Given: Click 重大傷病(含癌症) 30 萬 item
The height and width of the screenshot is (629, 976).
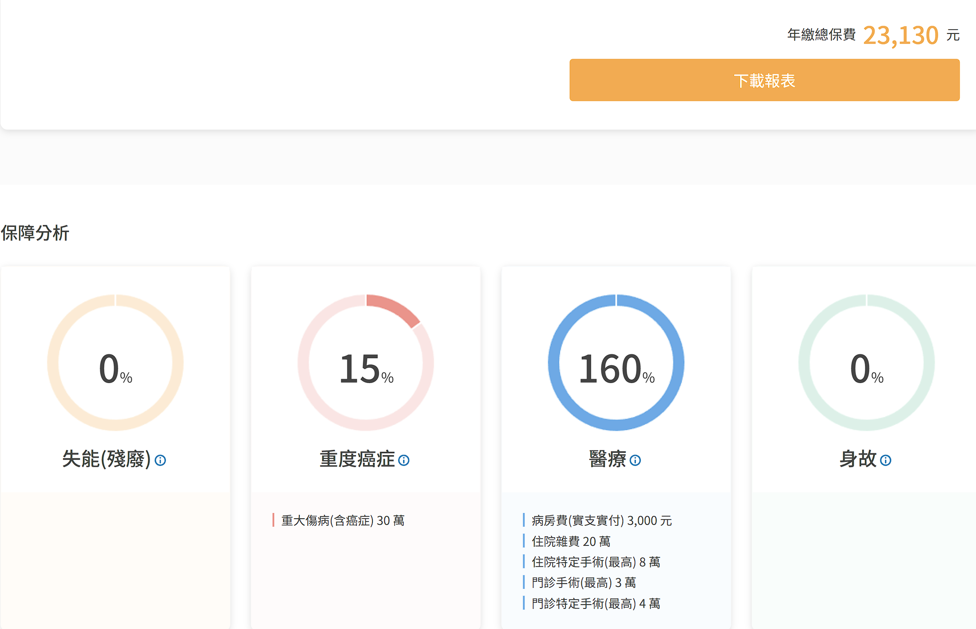Looking at the screenshot, I should (343, 521).
